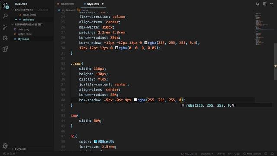Click the flex-direction property text
This screenshot has width=277, height=156.
93,17
